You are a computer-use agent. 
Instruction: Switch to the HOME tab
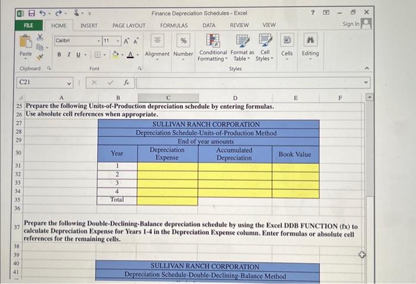(x=59, y=26)
